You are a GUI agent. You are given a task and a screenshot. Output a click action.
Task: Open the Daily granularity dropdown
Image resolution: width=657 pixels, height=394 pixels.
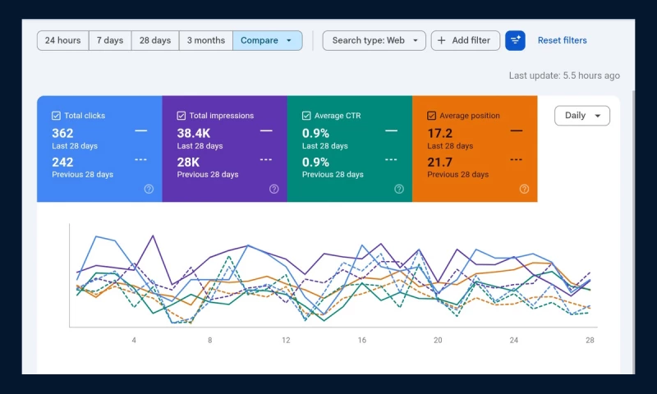pyautogui.click(x=582, y=116)
